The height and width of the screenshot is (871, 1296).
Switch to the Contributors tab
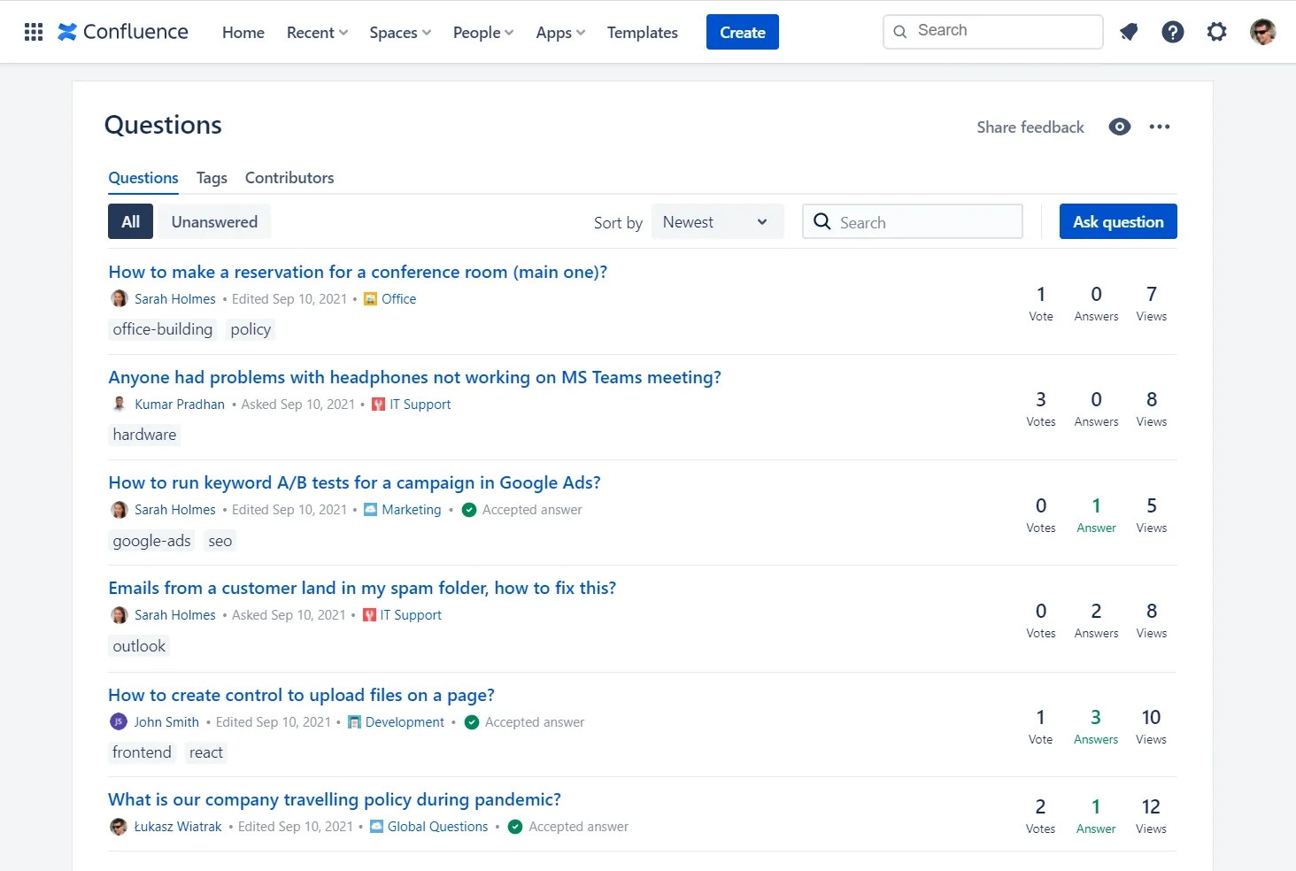coord(289,177)
